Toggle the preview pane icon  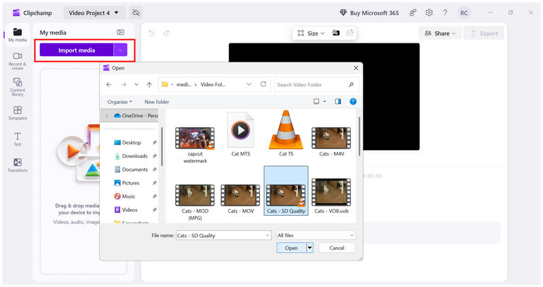337,102
